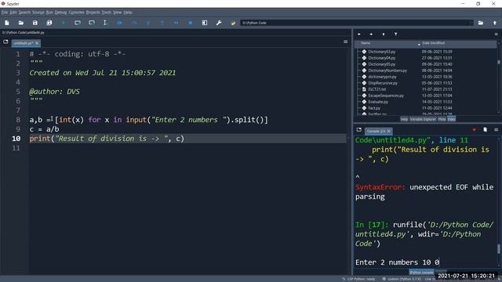This screenshot has width=502, height=282.
Task: Browse console tabs icon
Action: click(x=359, y=130)
